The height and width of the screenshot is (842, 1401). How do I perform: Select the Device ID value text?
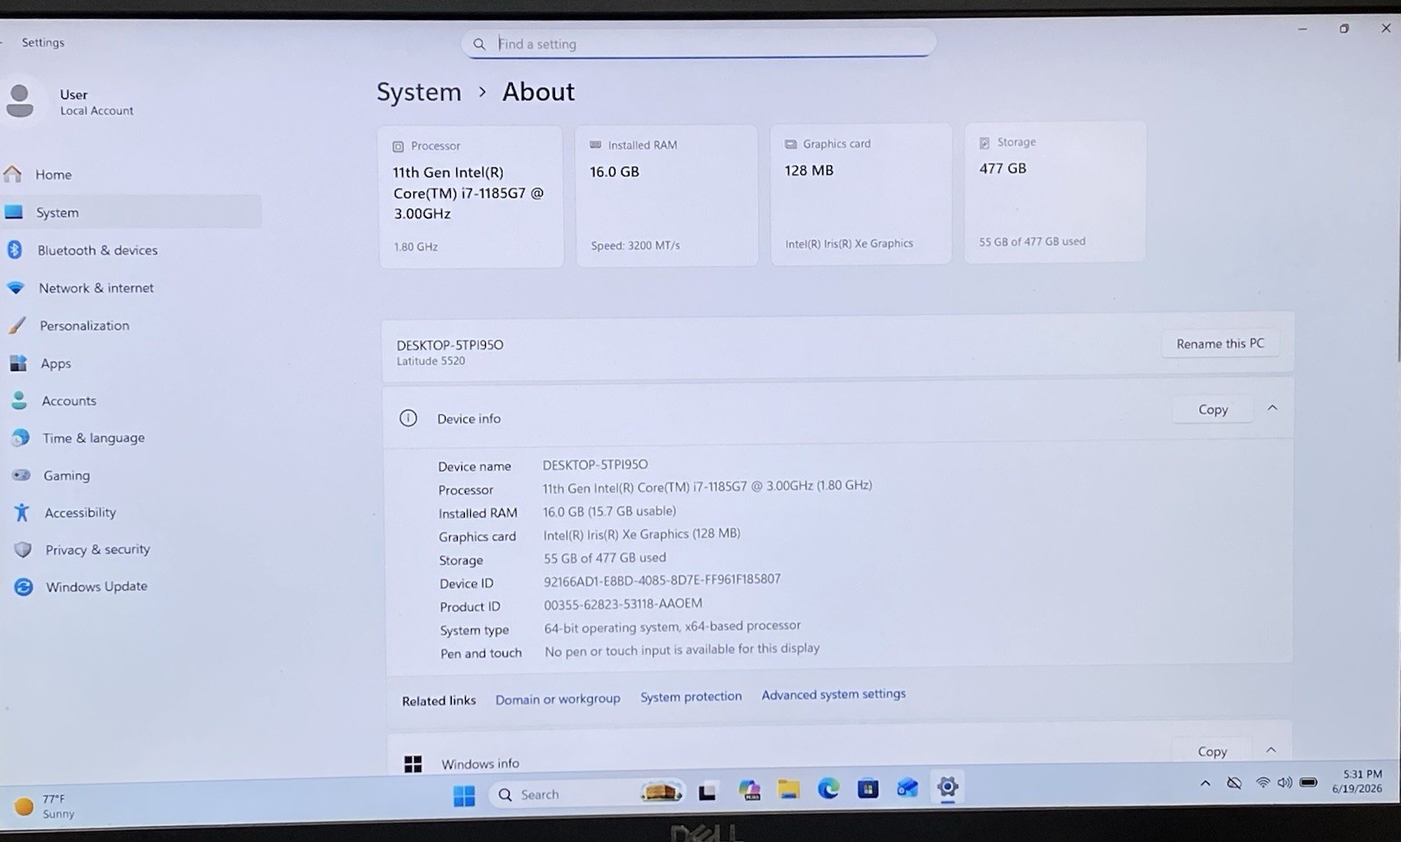pyautogui.click(x=662, y=579)
